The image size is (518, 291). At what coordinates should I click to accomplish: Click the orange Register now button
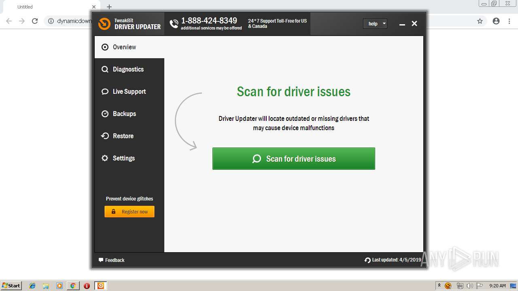point(129,211)
